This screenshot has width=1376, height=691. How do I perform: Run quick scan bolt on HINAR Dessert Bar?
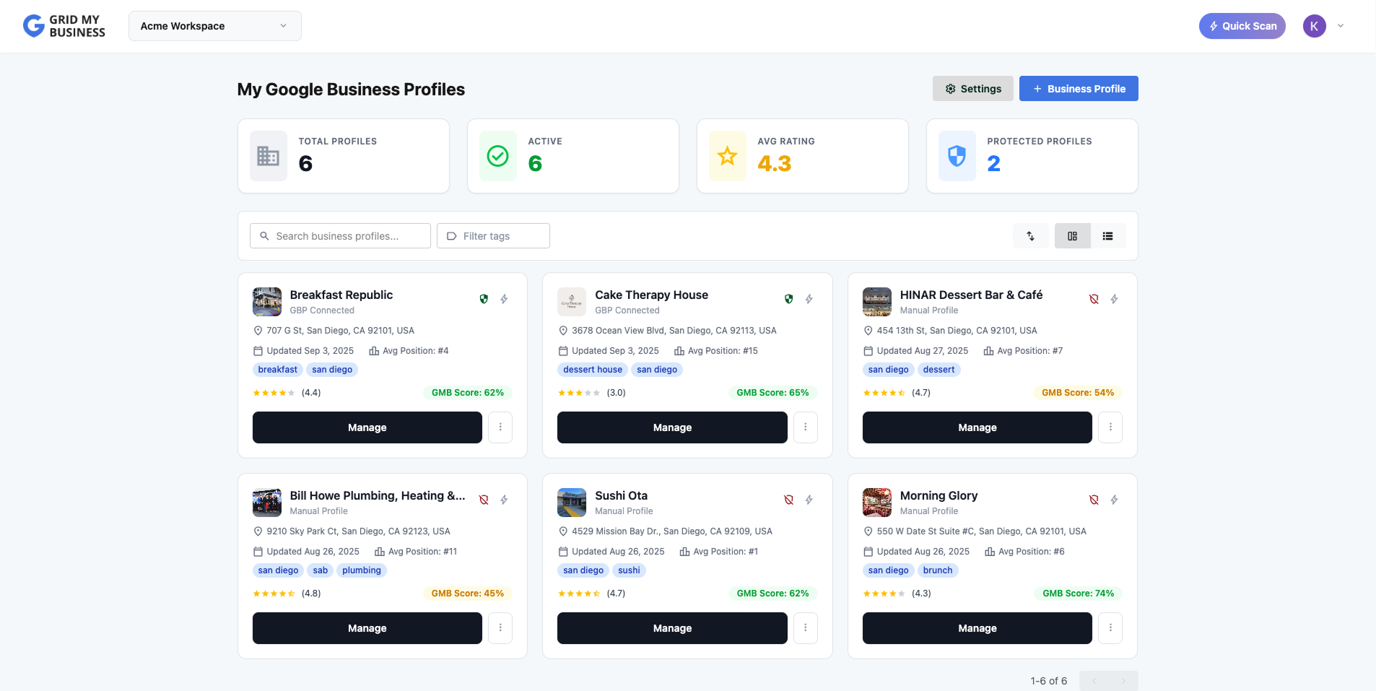1114,299
